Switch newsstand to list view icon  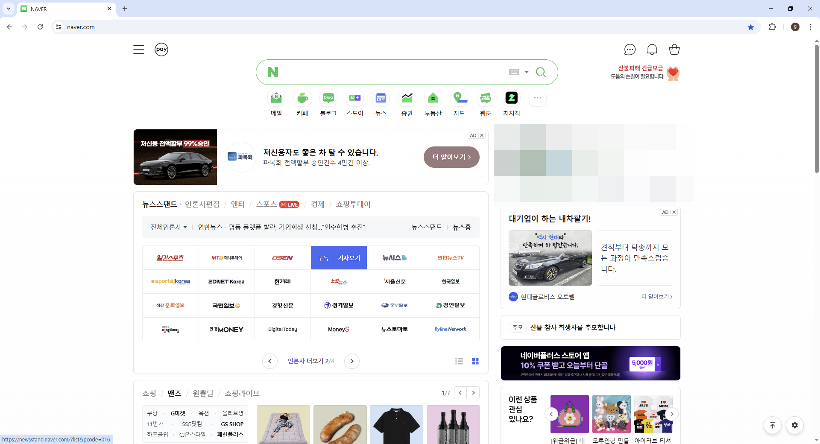coord(459,361)
